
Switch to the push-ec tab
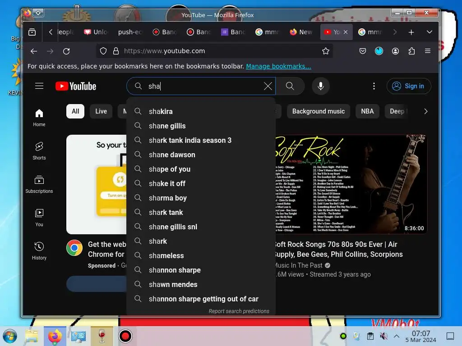click(130, 32)
